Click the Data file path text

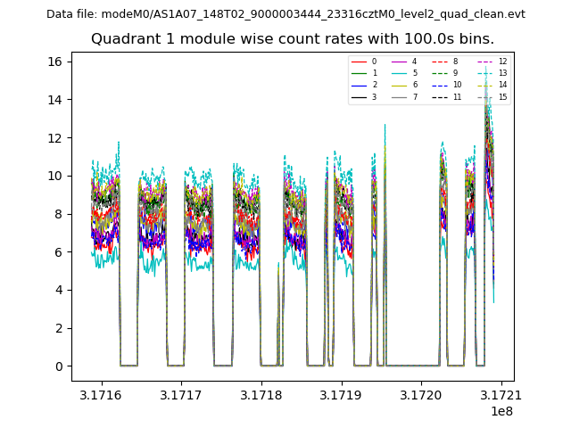click(285, 14)
